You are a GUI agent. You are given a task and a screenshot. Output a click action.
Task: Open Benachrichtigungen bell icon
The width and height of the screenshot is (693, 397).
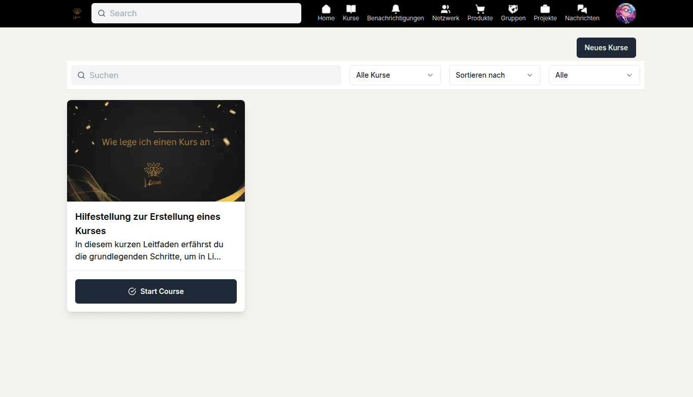pos(395,9)
